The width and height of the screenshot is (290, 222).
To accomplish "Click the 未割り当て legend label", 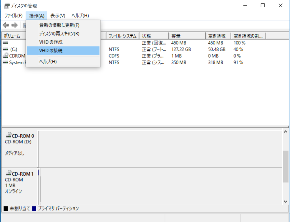I will 20,208.
